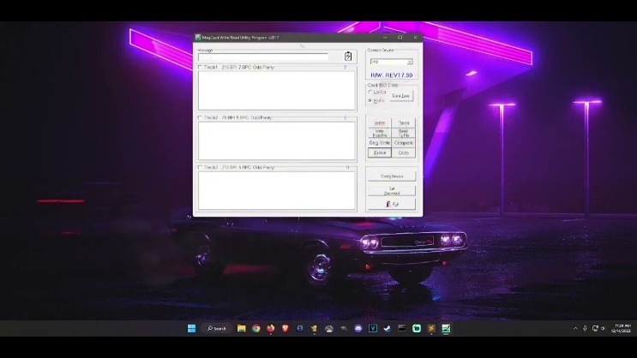Viewport: 637px width, 358px height.
Task: Click the Write From File button
Action: point(380,133)
